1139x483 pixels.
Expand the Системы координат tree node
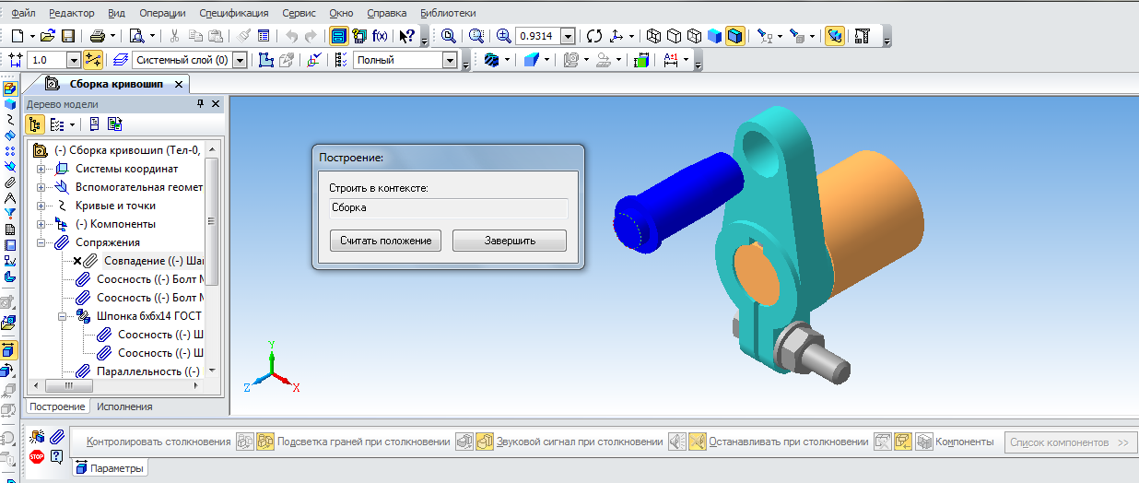[x=41, y=169]
